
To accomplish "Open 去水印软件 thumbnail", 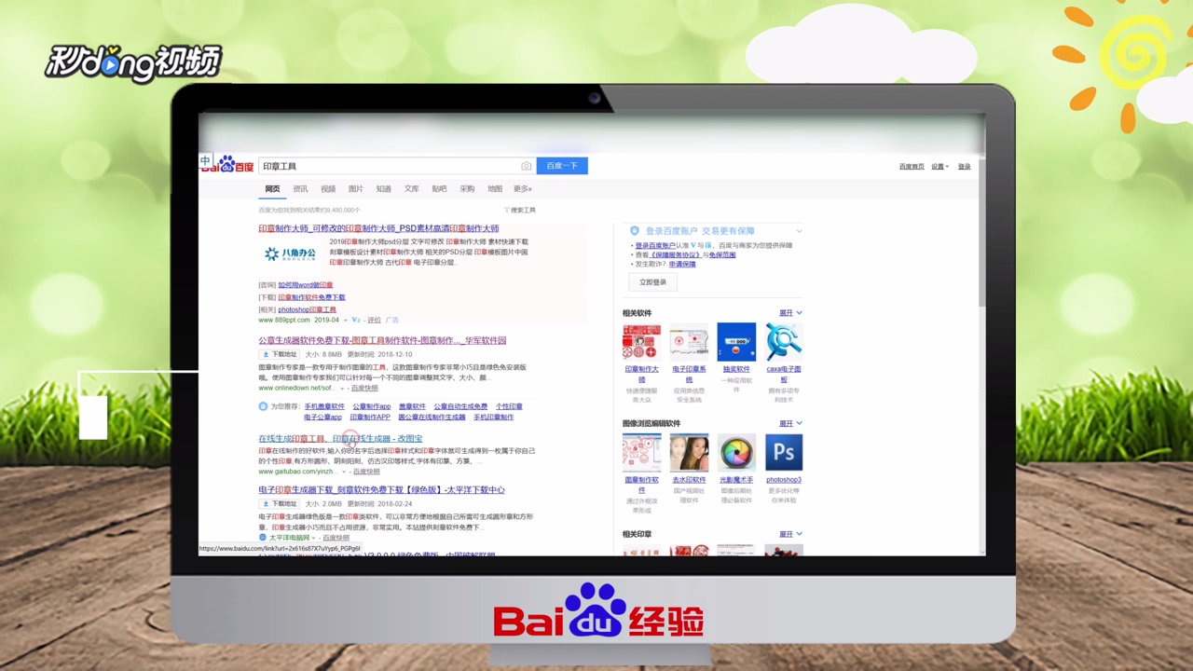I will [x=689, y=453].
